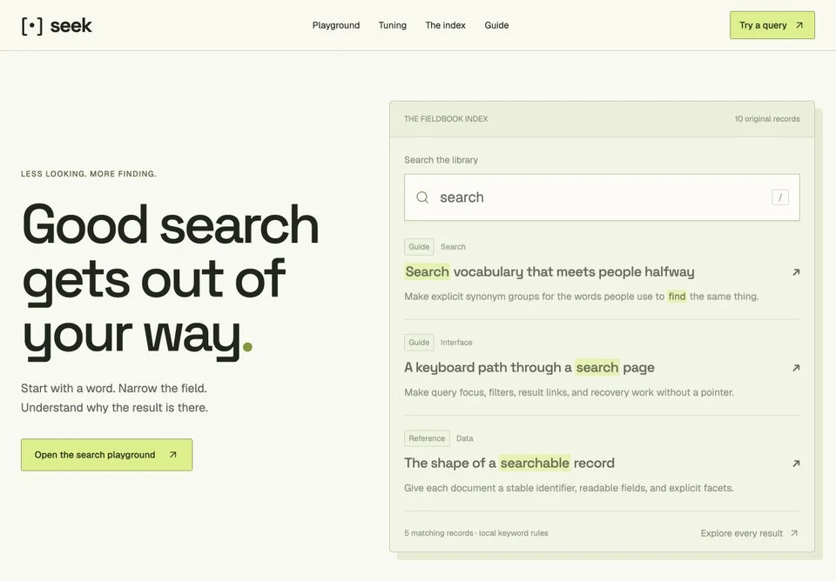Open the Playground nav item
Image resolution: width=836 pixels, height=581 pixels.
336,25
